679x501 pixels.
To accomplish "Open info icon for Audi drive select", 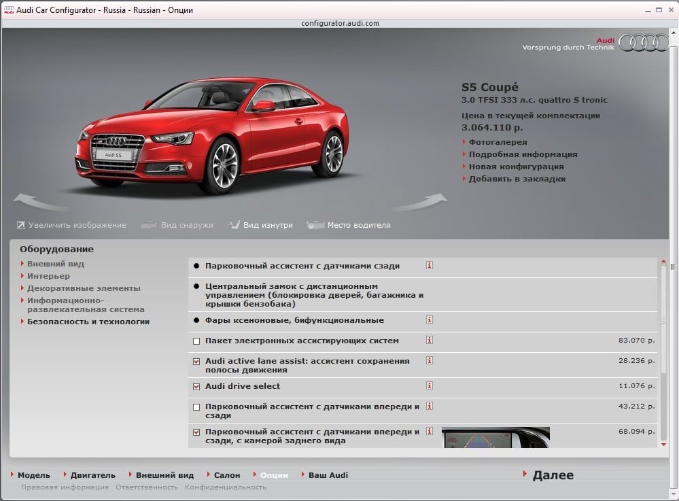I will pyautogui.click(x=429, y=385).
